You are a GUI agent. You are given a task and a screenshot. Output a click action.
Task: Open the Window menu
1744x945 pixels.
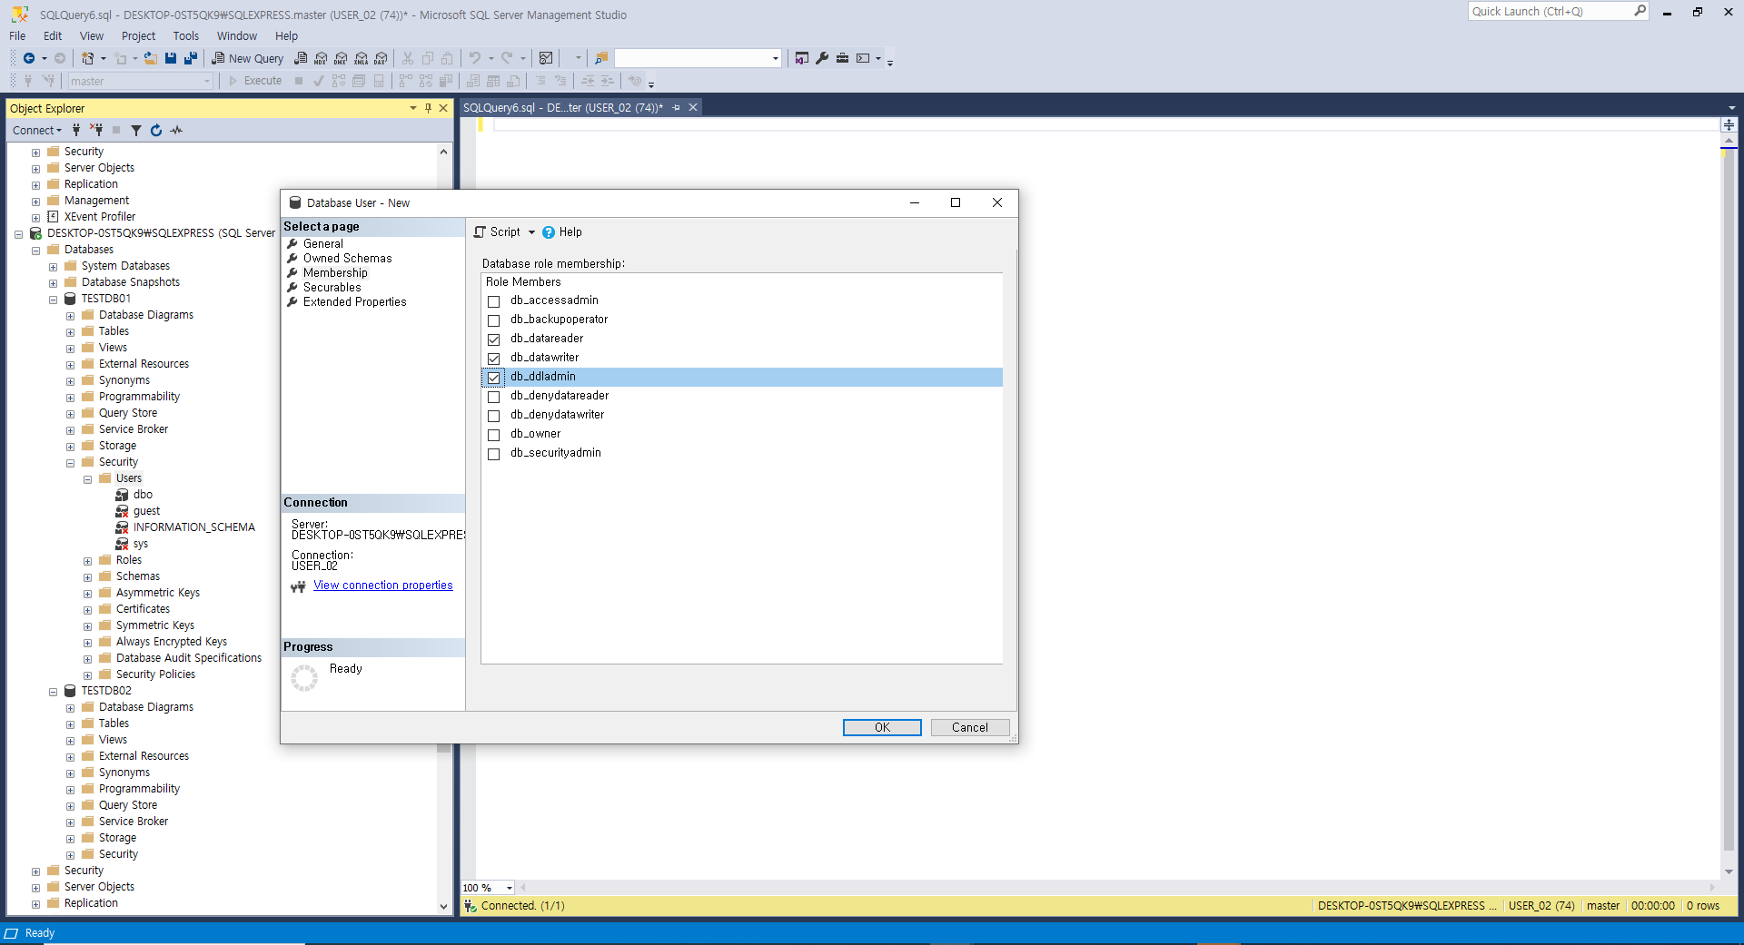[x=237, y=36]
